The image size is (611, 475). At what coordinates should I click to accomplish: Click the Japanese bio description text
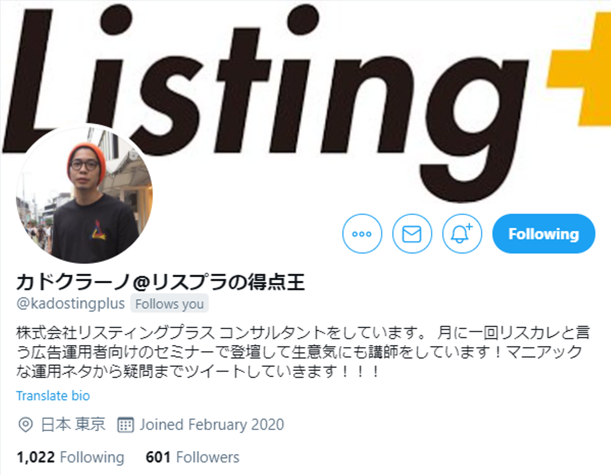303,352
